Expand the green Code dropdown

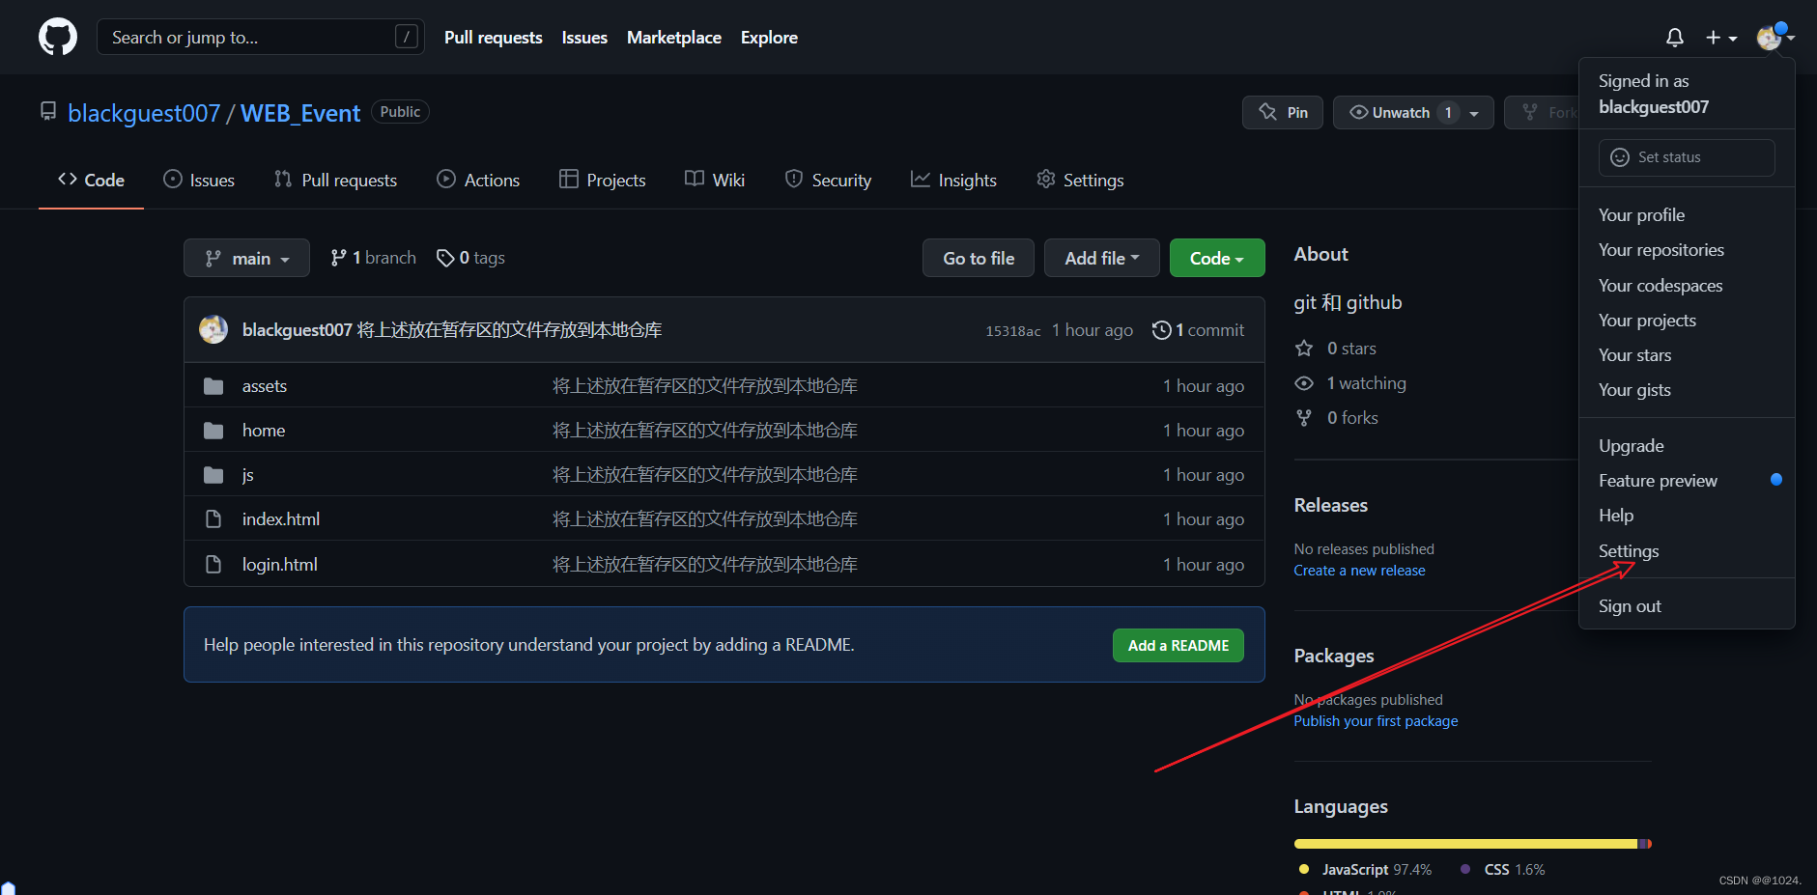tap(1217, 258)
